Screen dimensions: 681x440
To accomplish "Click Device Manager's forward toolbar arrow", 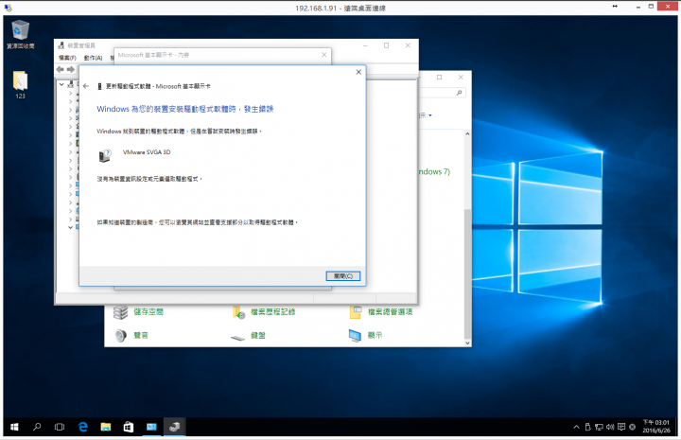I will tap(71, 69).
